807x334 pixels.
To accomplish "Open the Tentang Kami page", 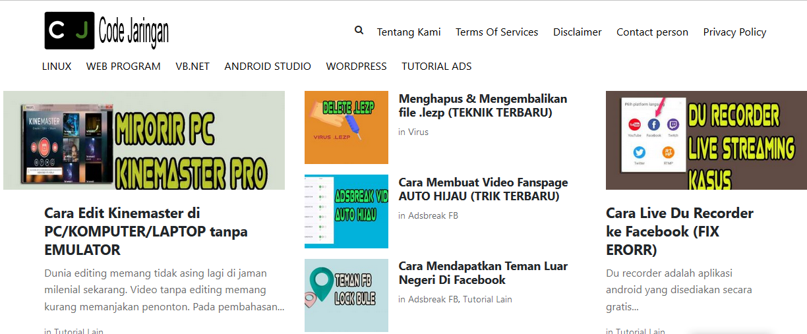I will point(409,32).
